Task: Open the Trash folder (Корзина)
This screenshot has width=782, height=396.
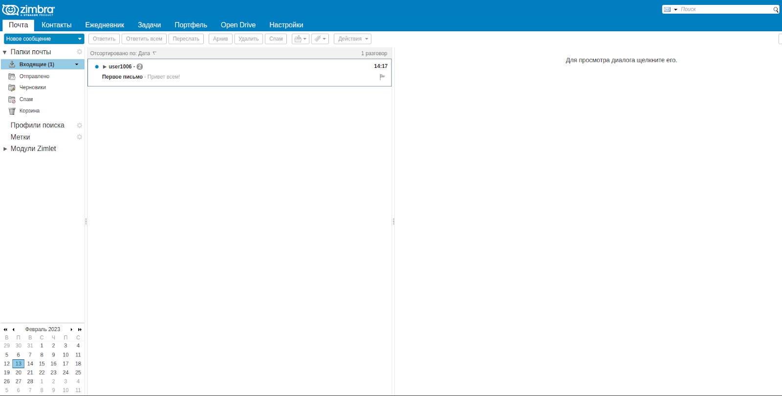Action: point(29,111)
